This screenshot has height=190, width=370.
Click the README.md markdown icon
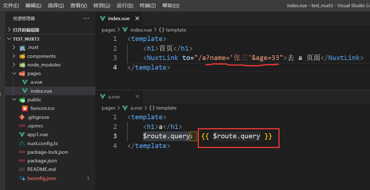click(x=22, y=170)
